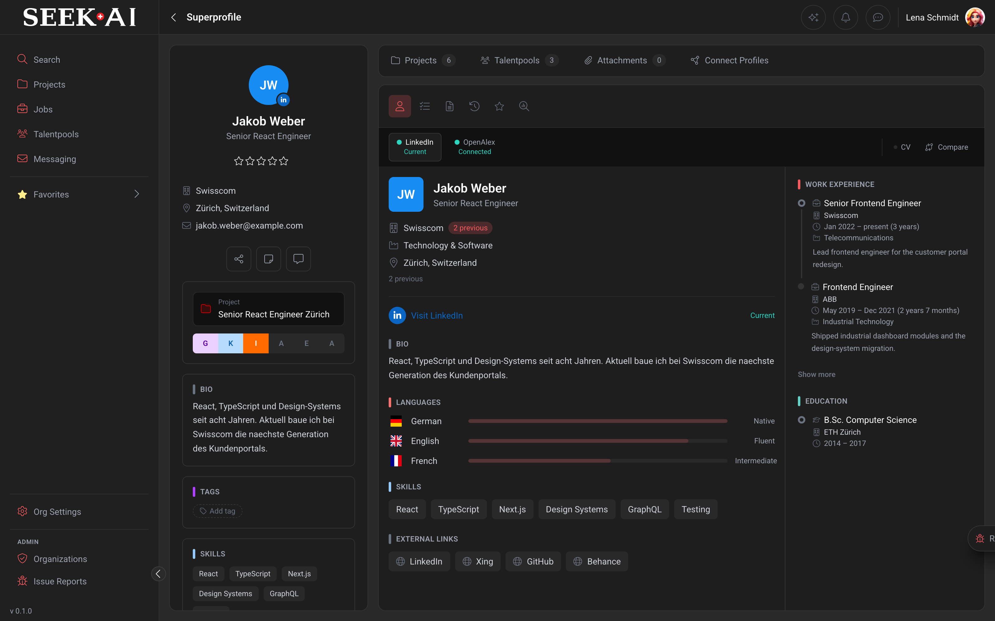Open the GitHub external link

(x=533, y=561)
